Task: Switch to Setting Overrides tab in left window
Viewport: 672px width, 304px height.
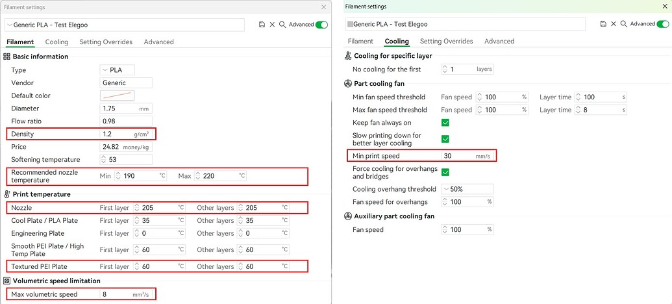Action: click(106, 42)
